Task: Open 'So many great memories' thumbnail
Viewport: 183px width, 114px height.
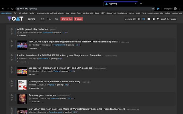Action: pos(22,99)
